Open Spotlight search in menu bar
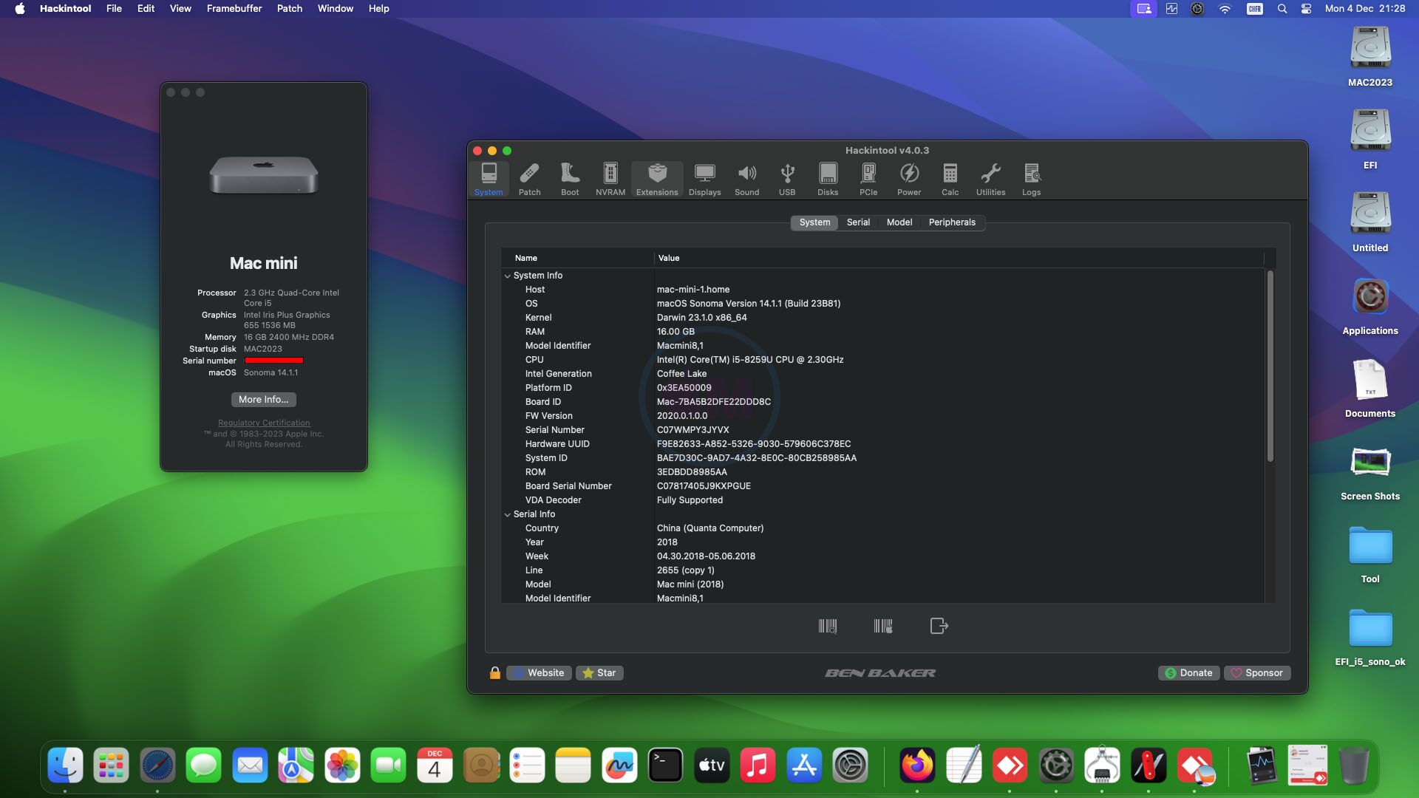 click(1282, 9)
